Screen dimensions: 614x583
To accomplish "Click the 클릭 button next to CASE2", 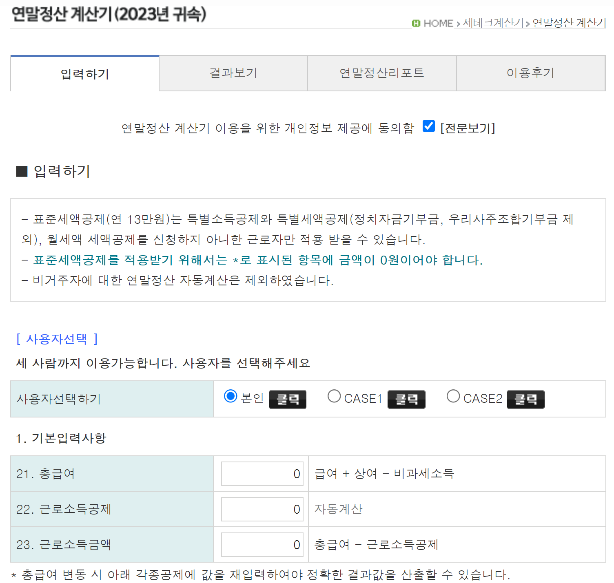I will click(525, 399).
